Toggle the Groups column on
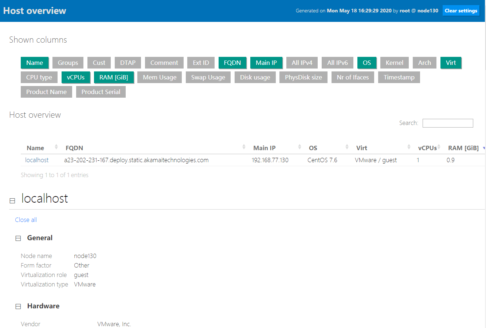 pos(68,63)
